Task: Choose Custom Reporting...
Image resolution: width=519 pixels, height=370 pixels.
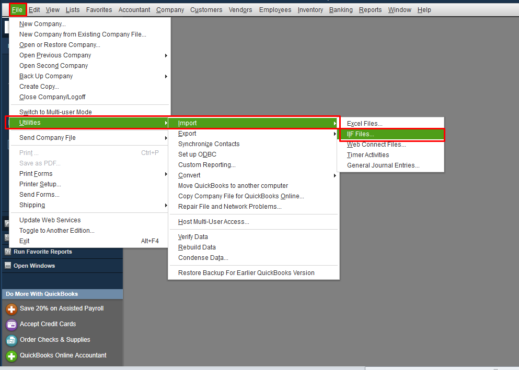Action: [253, 165]
